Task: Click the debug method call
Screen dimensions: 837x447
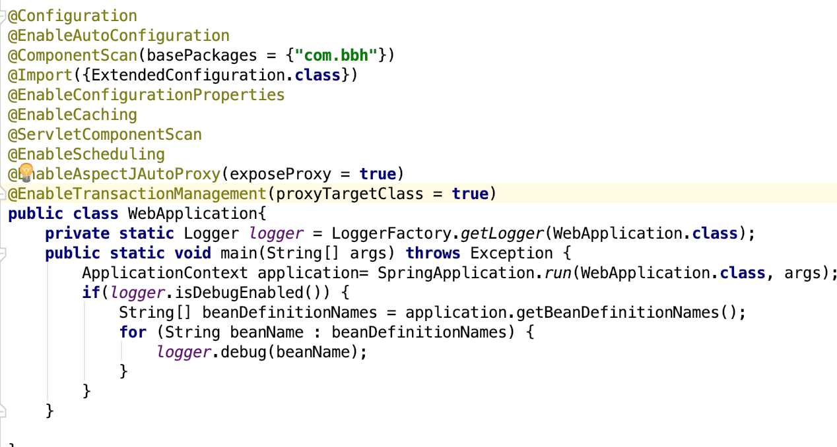Action: [244, 352]
